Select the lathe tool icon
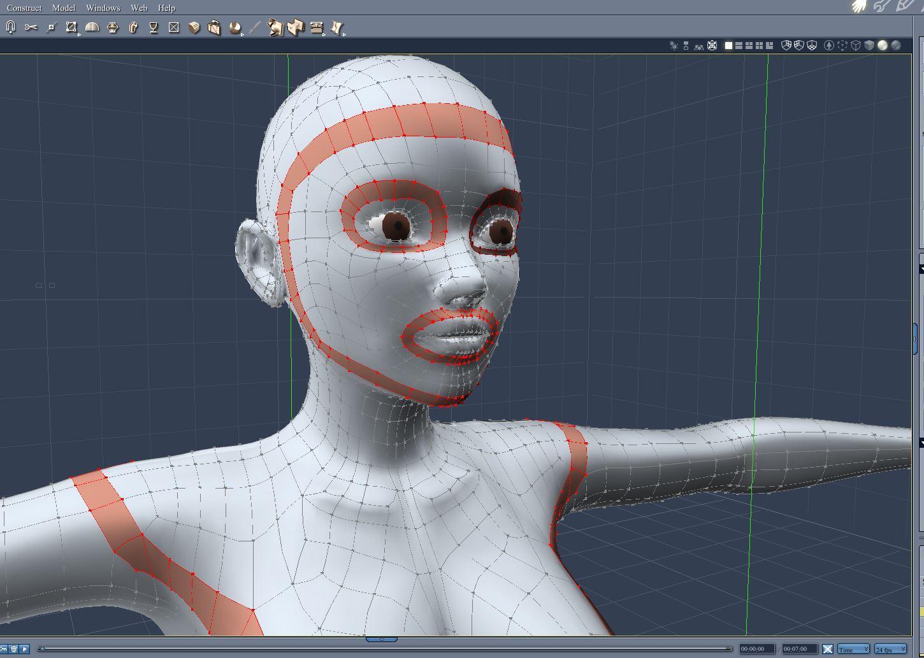The width and height of the screenshot is (924, 658). tap(113, 27)
